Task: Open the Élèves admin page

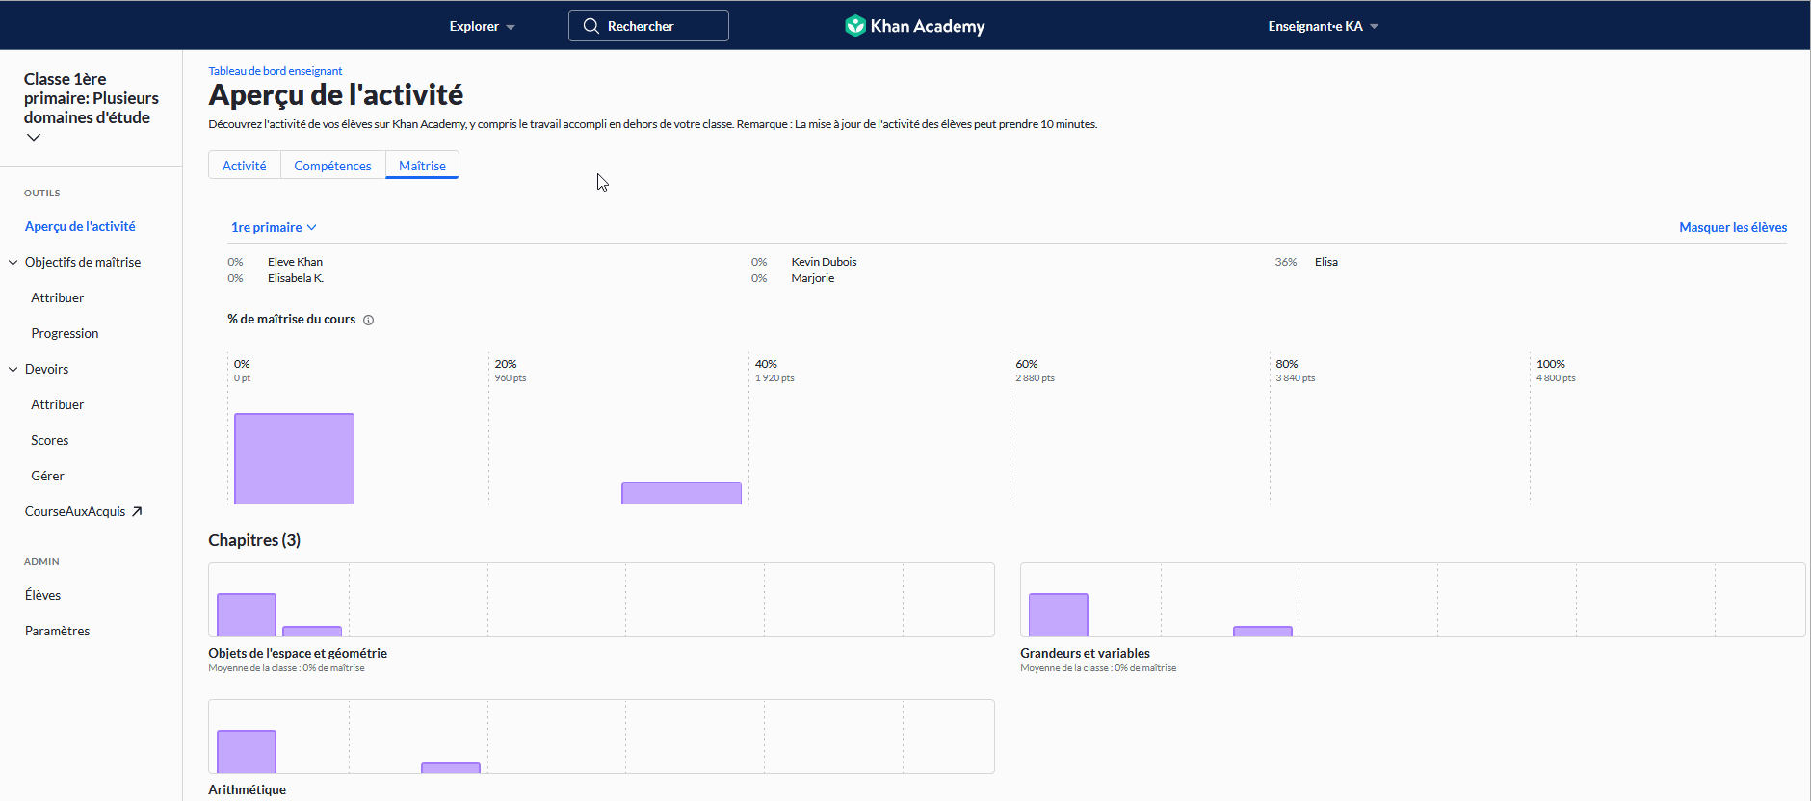Action: [43, 595]
